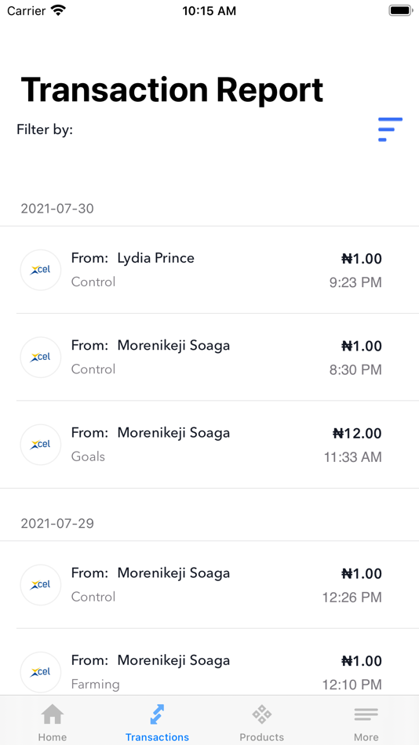Open Lydia Prince transaction details
Screen dimensions: 419x745
coord(209,270)
